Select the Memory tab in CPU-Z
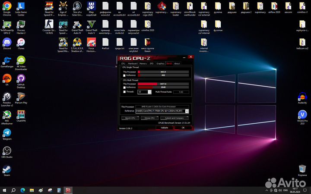The image size is (311, 194). [x=143, y=63]
